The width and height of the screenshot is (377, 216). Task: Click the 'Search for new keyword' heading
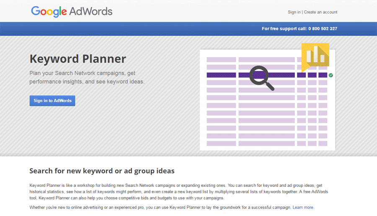(x=102, y=171)
